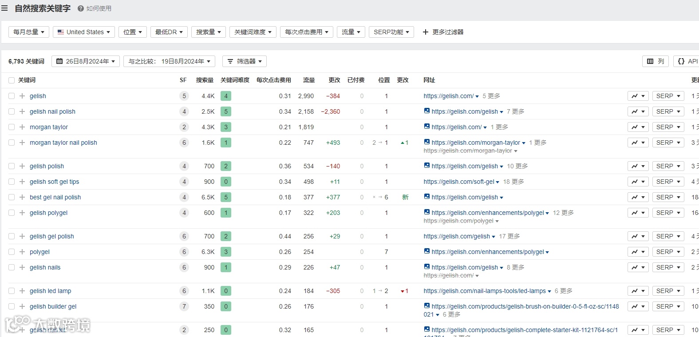Check the 'gelish polish' row
The height and width of the screenshot is (337, 699).
point(12,166)
